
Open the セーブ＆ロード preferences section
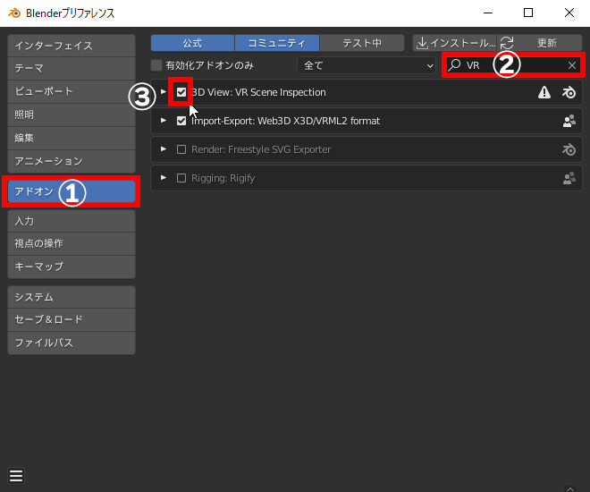click(x=72, y=320)
